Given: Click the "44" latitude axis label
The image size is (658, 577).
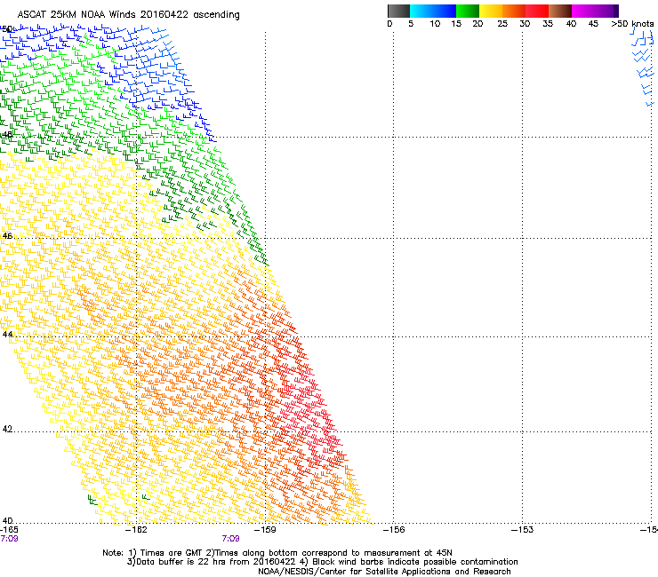Looking at the screenshot, I should pyautogui.click(x=7, y=334).
